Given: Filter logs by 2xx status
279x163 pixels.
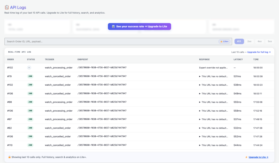Looking at the screenshot, I should click(x=249, y=41).
